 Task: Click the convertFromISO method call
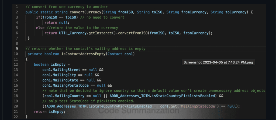coord(133,33)
